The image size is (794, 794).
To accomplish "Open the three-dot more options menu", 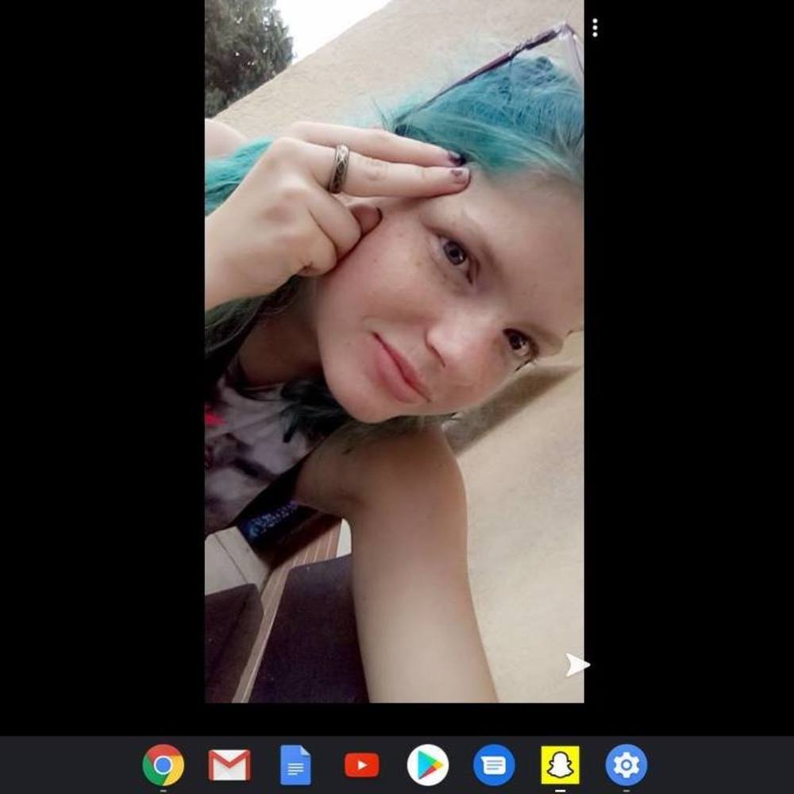I will tap(595, 28).
